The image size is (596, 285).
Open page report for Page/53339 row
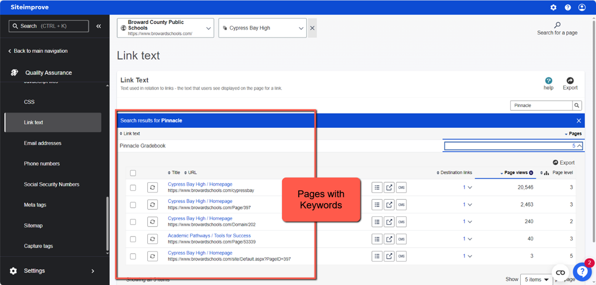pyautogui.click(x=377, y=239)
